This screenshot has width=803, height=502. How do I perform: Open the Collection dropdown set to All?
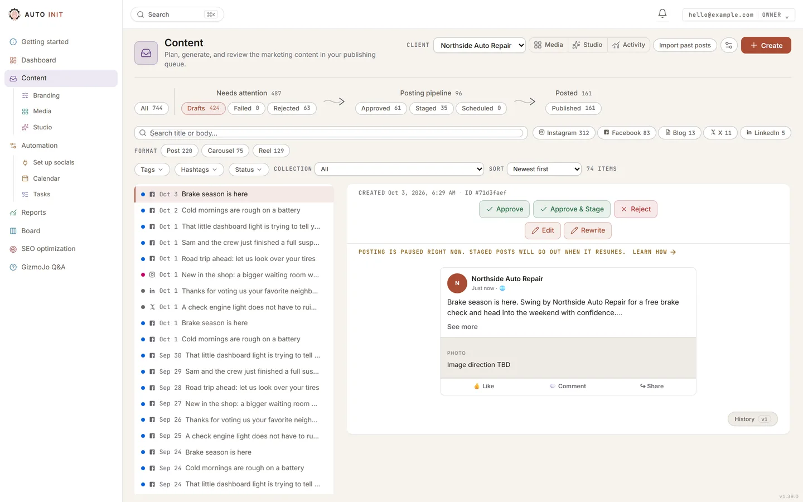click(399, 169)
